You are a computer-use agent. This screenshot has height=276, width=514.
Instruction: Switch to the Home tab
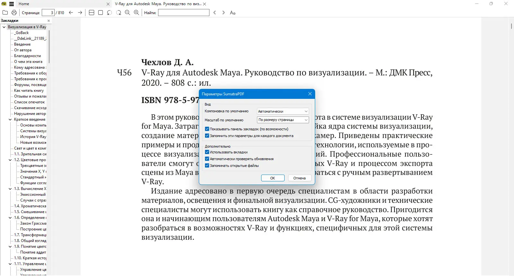point(24,4)
